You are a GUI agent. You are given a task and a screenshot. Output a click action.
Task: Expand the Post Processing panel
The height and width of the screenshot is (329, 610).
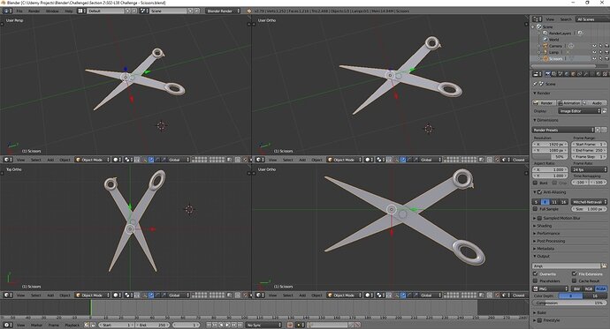click(x=551, y=241)
